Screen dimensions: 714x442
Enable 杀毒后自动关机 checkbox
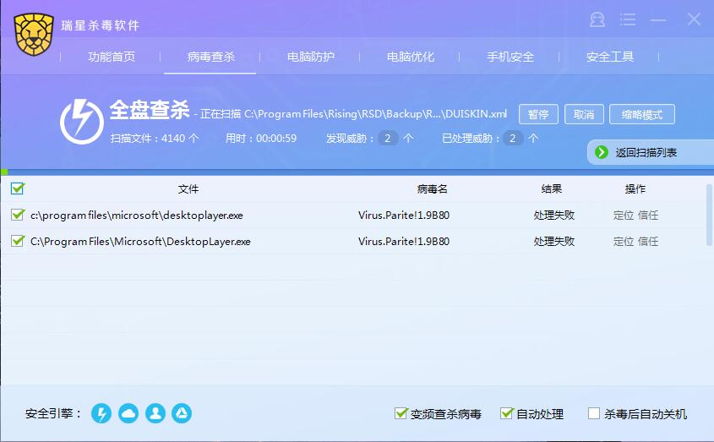(594, 412)
